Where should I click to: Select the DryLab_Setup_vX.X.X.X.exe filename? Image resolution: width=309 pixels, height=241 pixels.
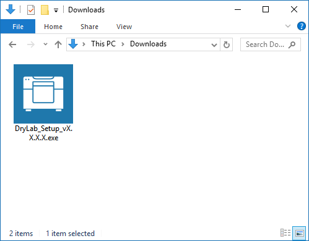pos(43,133)
